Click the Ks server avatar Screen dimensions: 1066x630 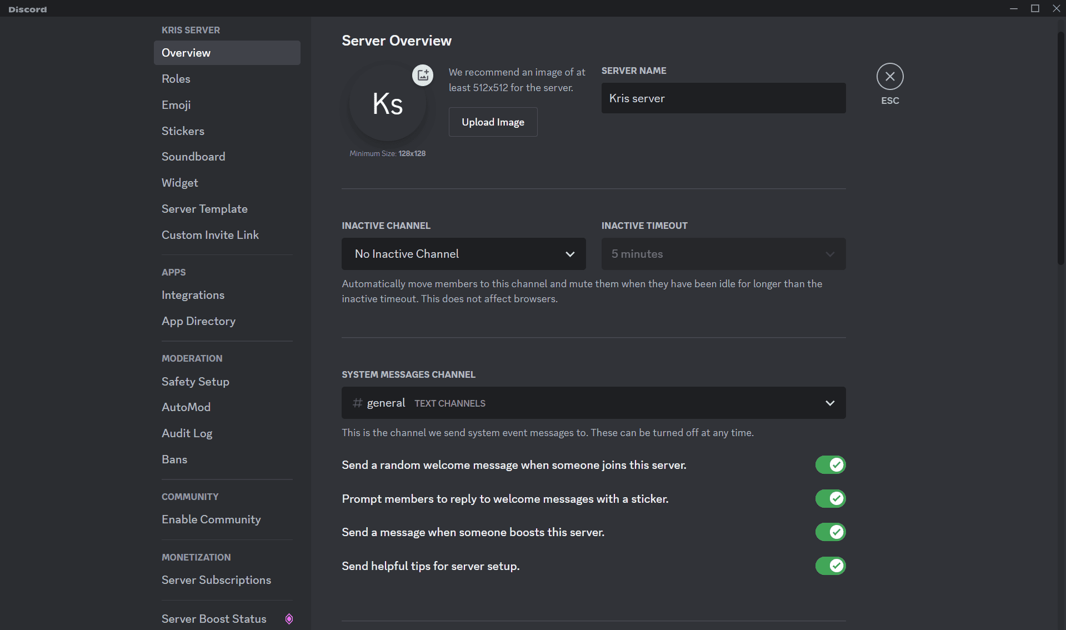click(387, 103)
